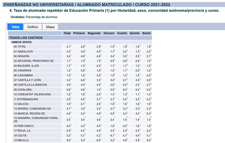Select the 00 TOTAL row label
This screenshot has width=225, height=143.
(x=20, y=47)
